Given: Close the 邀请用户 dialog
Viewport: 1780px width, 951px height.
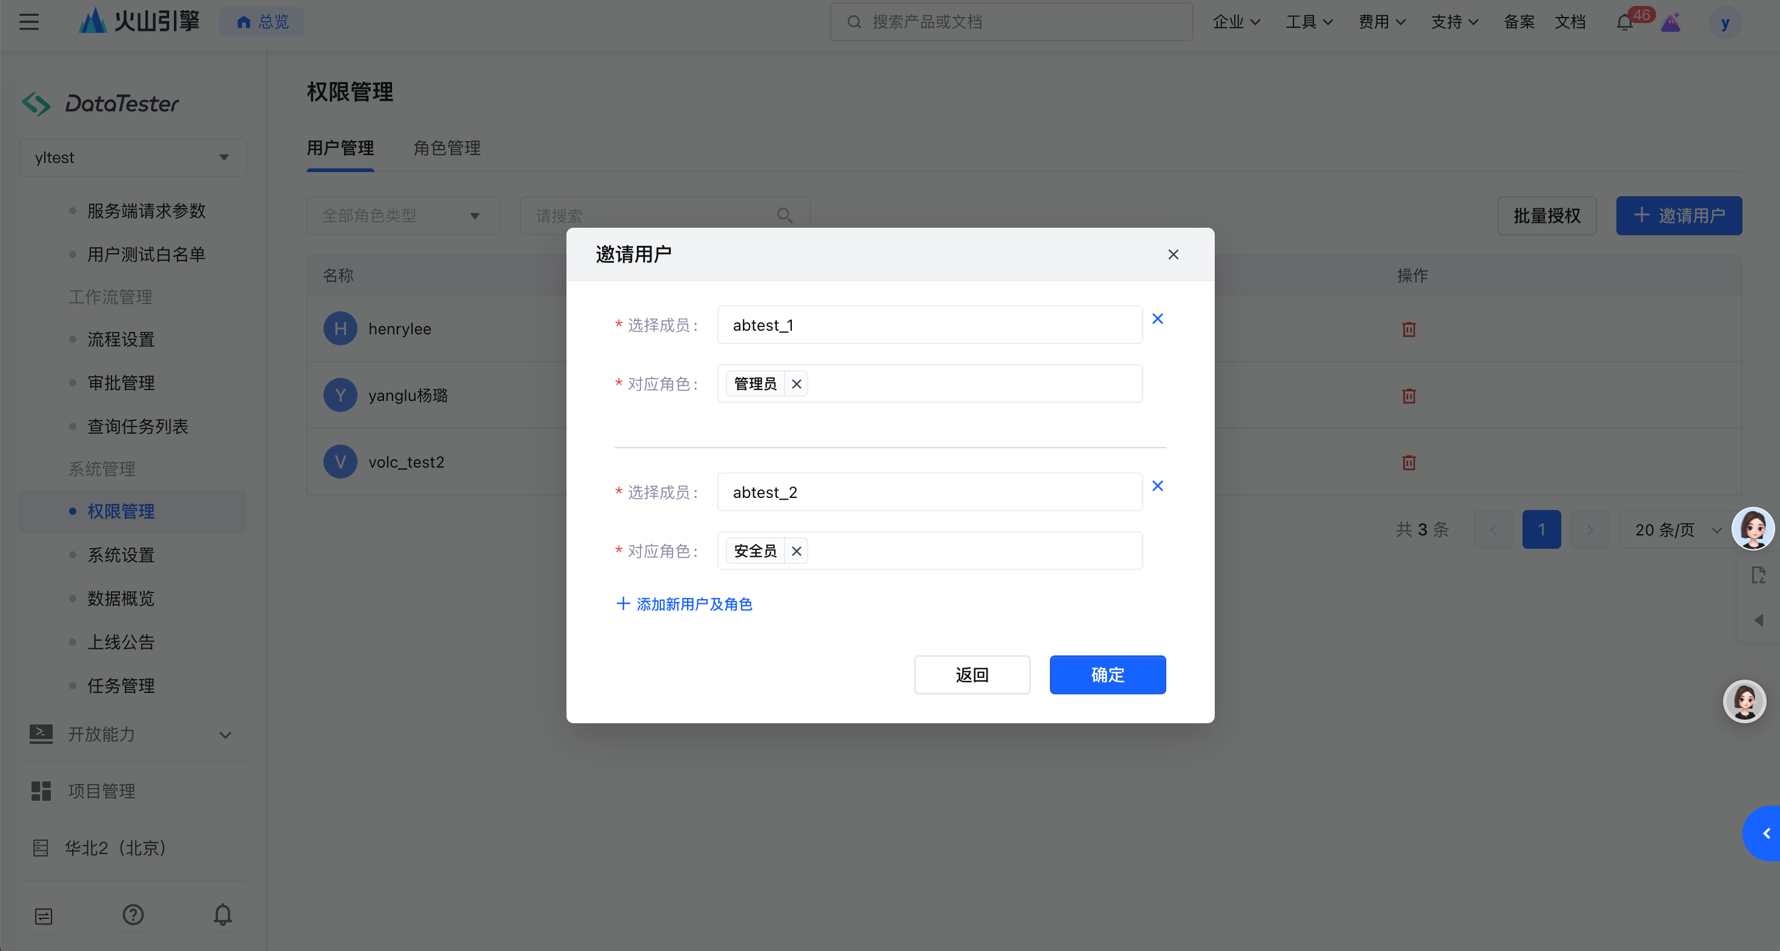Looking at the screenshot, I should tap(1172, 254).
